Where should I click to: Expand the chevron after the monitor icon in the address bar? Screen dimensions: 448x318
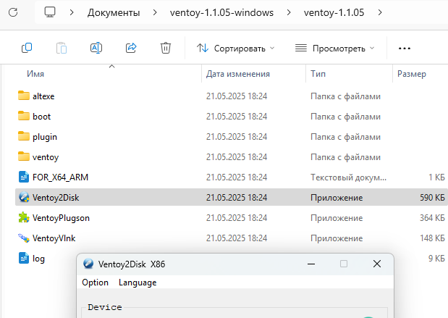pos(72,12)
